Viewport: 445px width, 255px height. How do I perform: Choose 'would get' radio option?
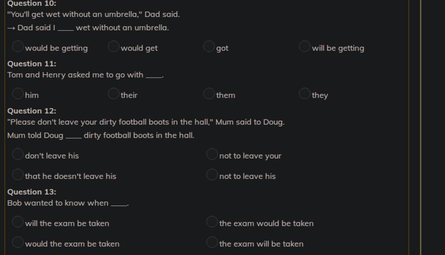[113, 46]
